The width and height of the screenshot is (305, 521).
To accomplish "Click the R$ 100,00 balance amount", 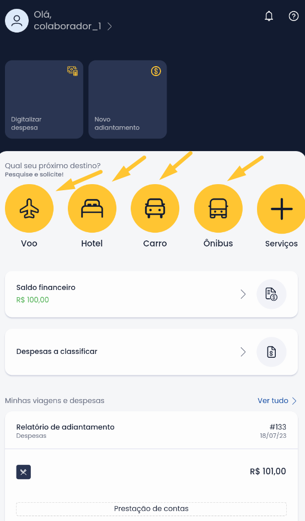I will click(33, 300).
